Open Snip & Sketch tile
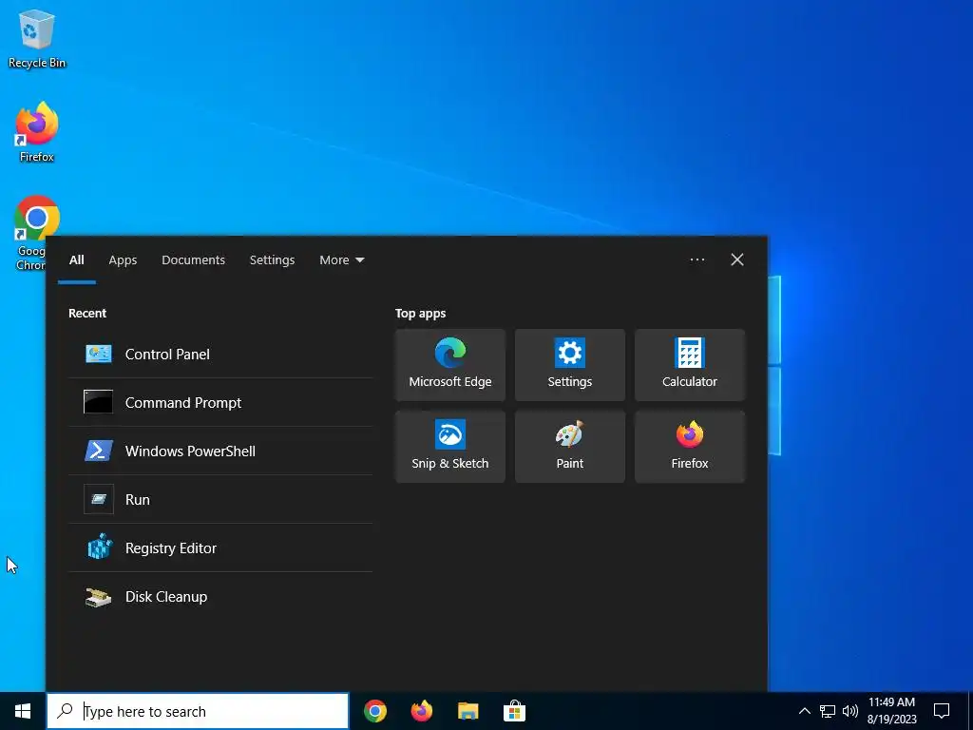 click(x=450, y=447)
